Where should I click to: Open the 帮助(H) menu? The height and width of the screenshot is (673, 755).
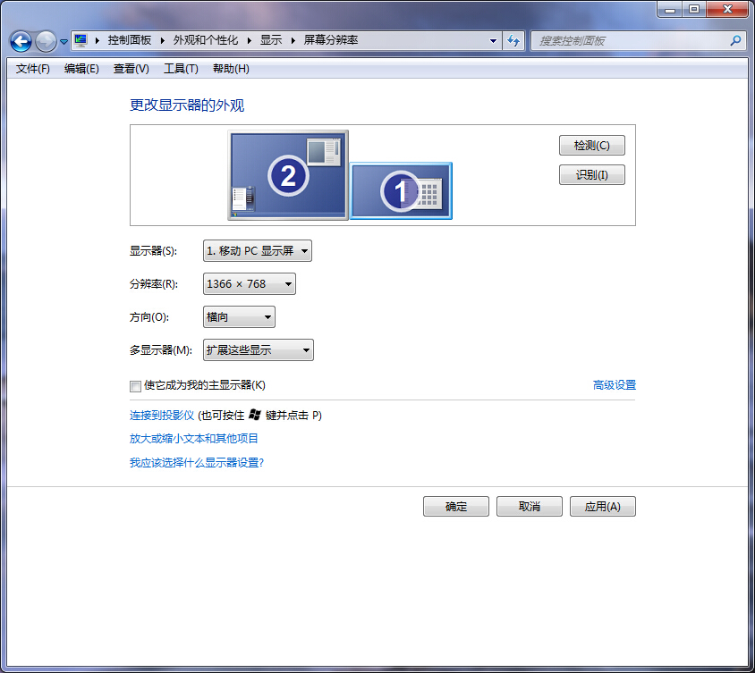point(231,69)
